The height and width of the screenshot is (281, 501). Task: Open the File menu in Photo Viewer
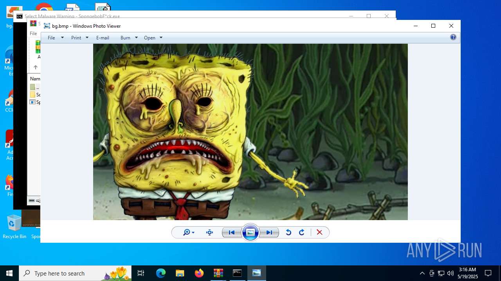pyautogui.click(x=51, y=38)
